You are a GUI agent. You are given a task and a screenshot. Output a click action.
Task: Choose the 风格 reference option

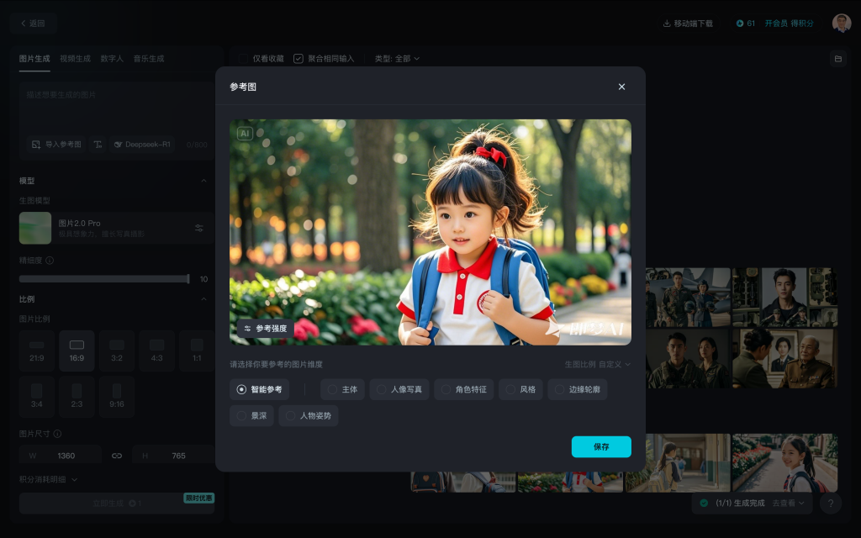coord(520,389)
